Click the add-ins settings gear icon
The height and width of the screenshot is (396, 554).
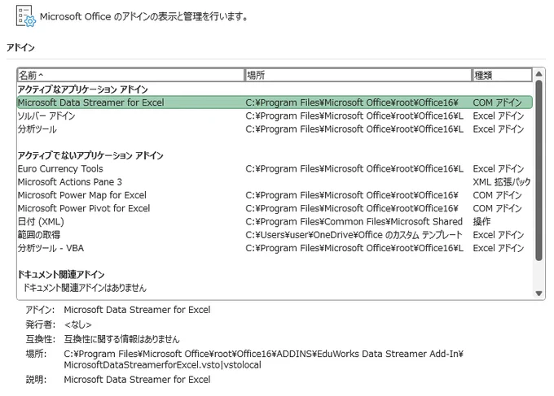(26, 16)
